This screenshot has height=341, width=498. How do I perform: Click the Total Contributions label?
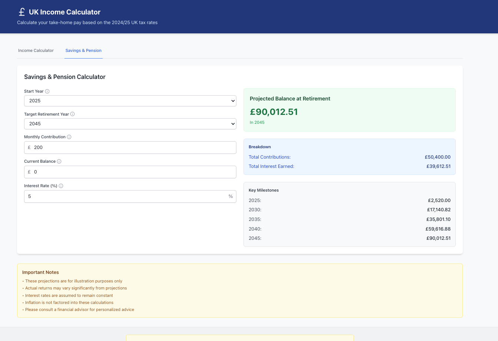point(269,157)
